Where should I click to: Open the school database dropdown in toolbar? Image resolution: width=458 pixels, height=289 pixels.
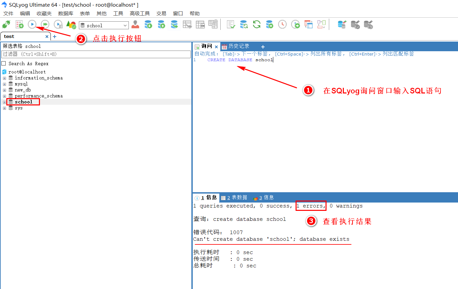click(x=104, y=25)
